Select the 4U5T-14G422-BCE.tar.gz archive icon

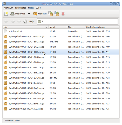pos(5,98)
